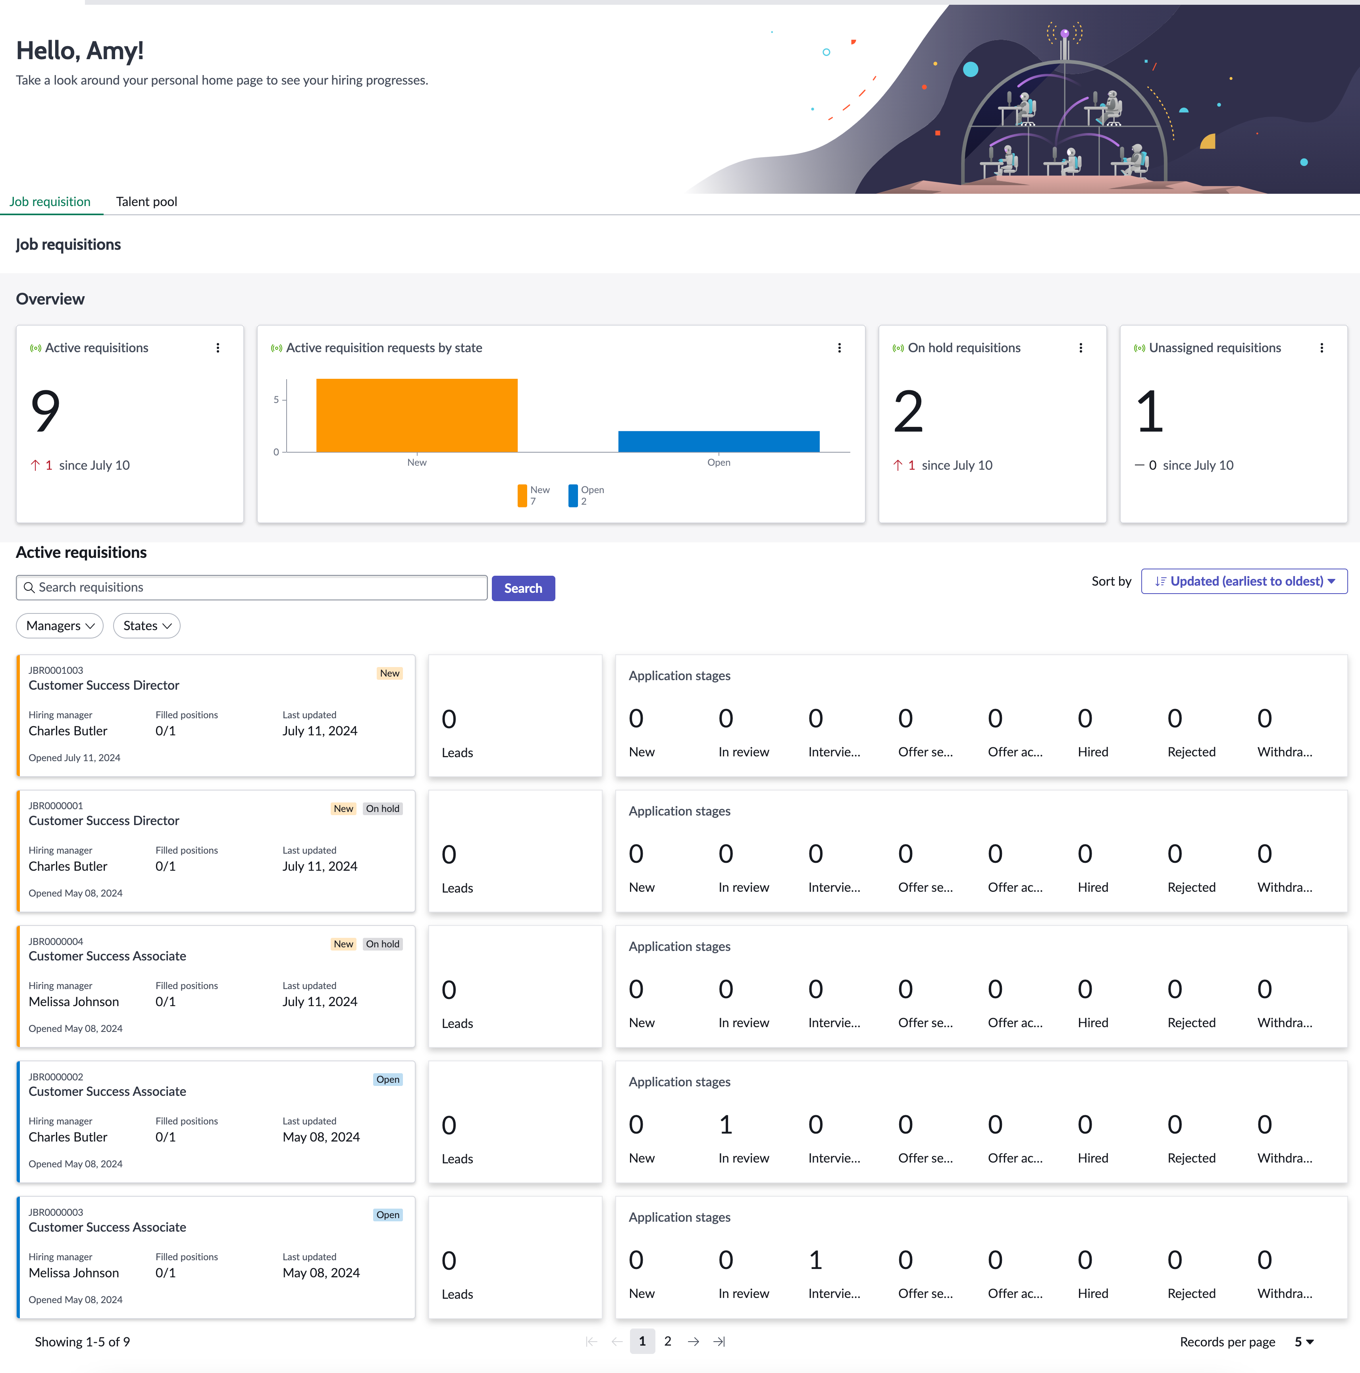Click live-update icon beside Active requisition requests by state
The height and width of the screenshot is (1373, 1360).
pos(276,348)
